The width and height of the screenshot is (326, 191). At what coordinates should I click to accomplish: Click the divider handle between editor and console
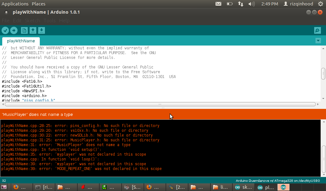pyautogui.click(x=163, y=108)
